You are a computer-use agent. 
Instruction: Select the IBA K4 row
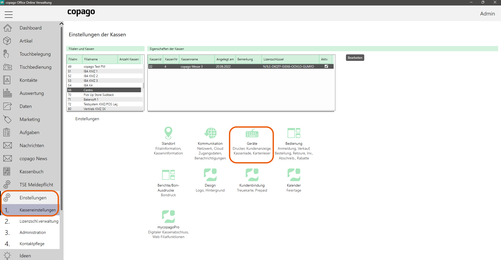[105, 85]
